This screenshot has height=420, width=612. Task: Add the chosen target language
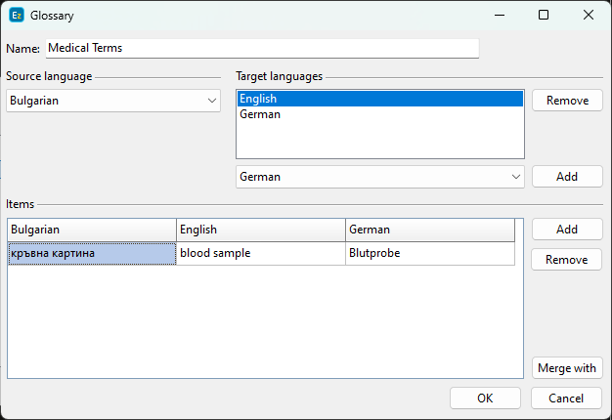pyautogui.click(x=567, y=177)
